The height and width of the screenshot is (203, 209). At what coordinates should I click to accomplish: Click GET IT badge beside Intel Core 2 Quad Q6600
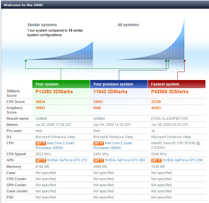pos(99,143)
